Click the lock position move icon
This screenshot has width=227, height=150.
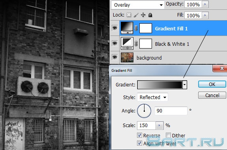tap(143, 15)
